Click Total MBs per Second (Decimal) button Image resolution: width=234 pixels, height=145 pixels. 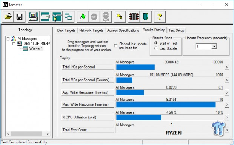pyautogui.click(x=88, y=80)
